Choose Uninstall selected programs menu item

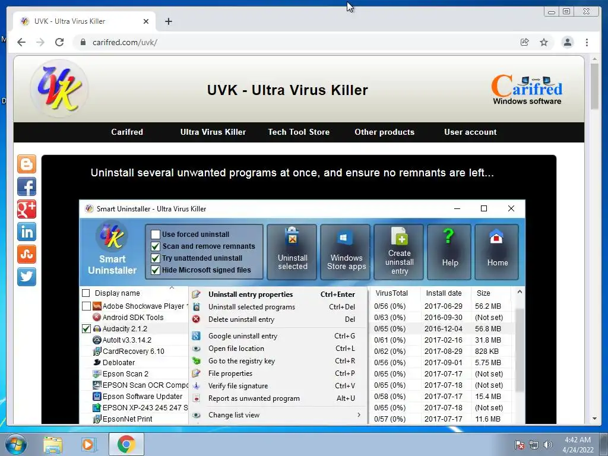279,307
